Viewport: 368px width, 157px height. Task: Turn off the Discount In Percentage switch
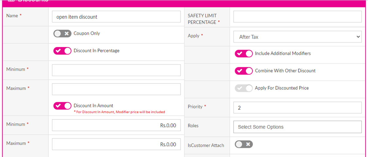click(x=62, y=51)
